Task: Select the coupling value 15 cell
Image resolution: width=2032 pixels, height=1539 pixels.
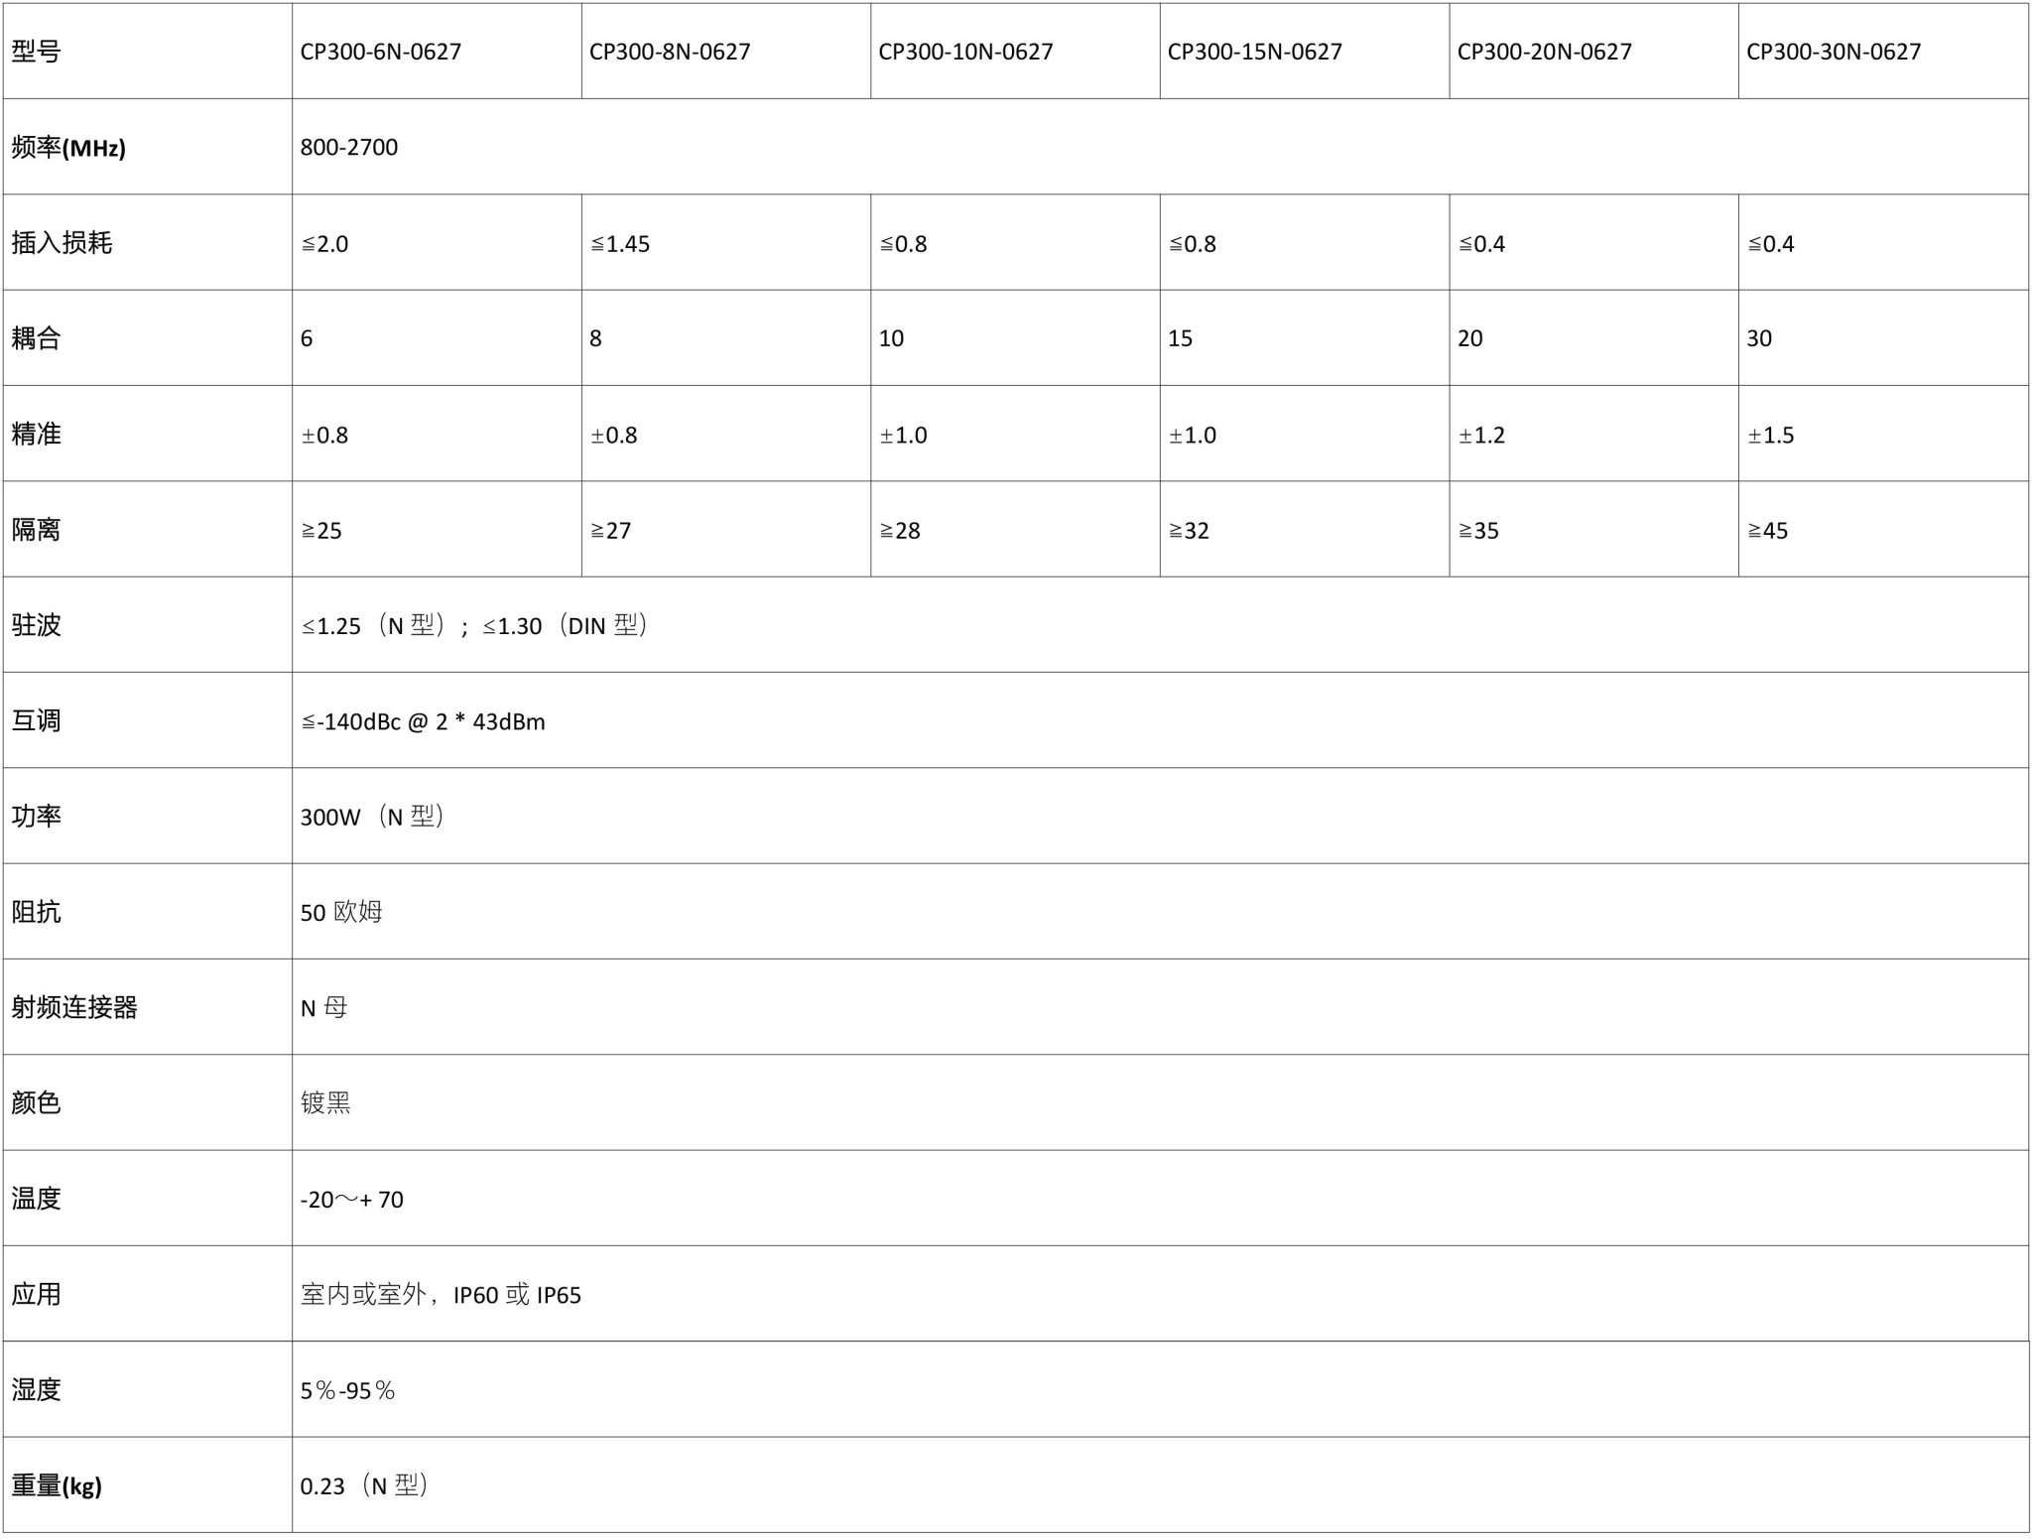Action: 1305,338
